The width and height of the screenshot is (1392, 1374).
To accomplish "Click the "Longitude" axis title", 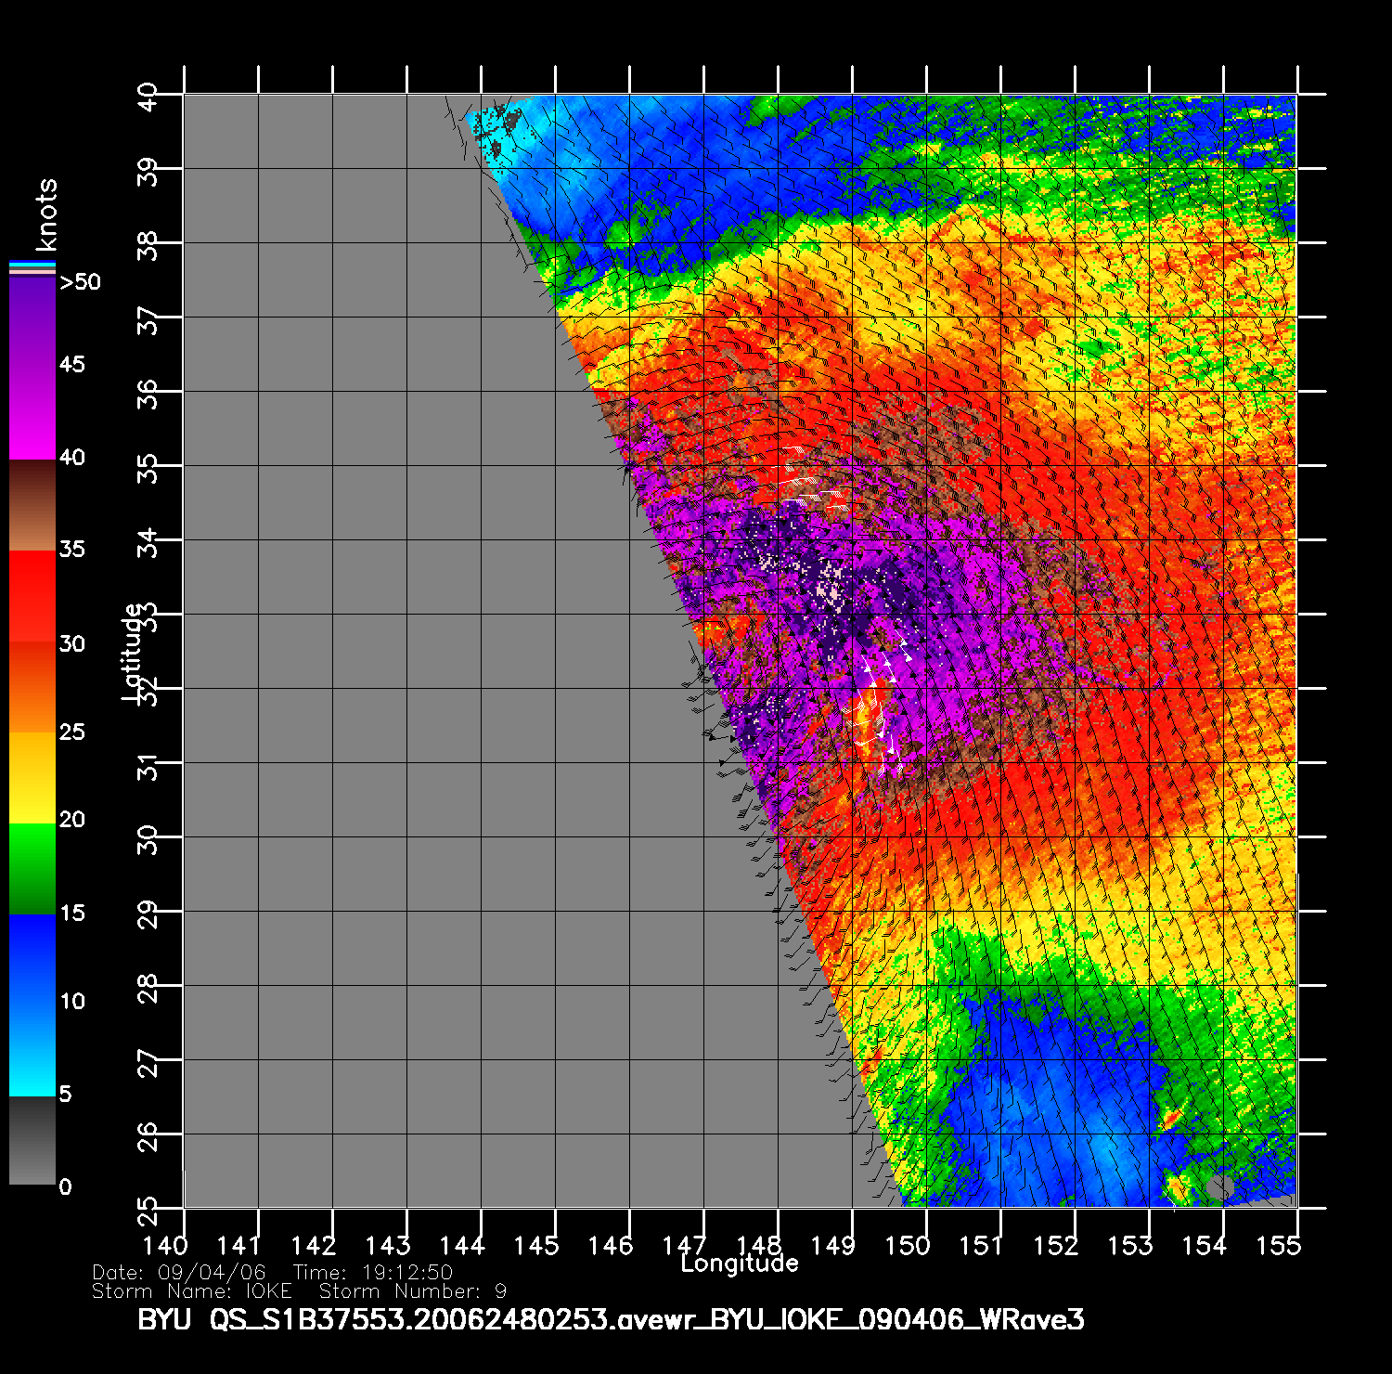I will [x=739, y=1264].
